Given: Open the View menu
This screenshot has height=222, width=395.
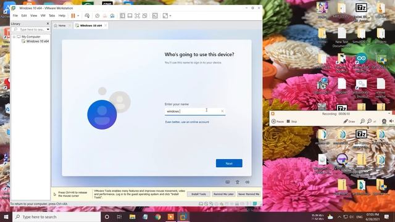Looking at the screenshot, I should 33,15.
